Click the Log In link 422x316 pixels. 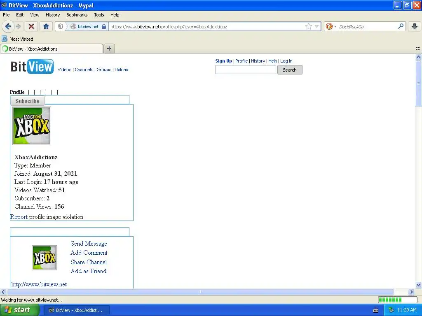[x=286, y=61]
